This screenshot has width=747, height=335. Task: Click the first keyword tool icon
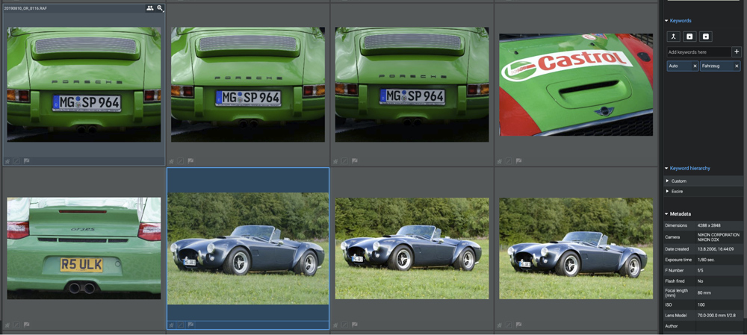pos(673,37)
